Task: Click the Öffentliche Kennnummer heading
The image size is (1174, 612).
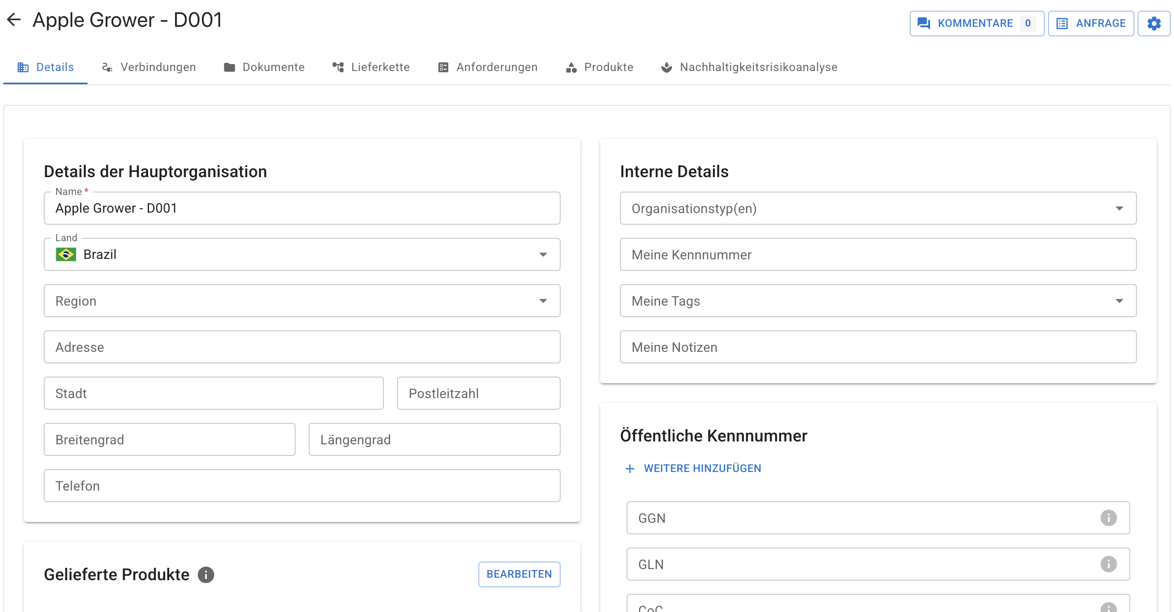Action: (713, 436)
